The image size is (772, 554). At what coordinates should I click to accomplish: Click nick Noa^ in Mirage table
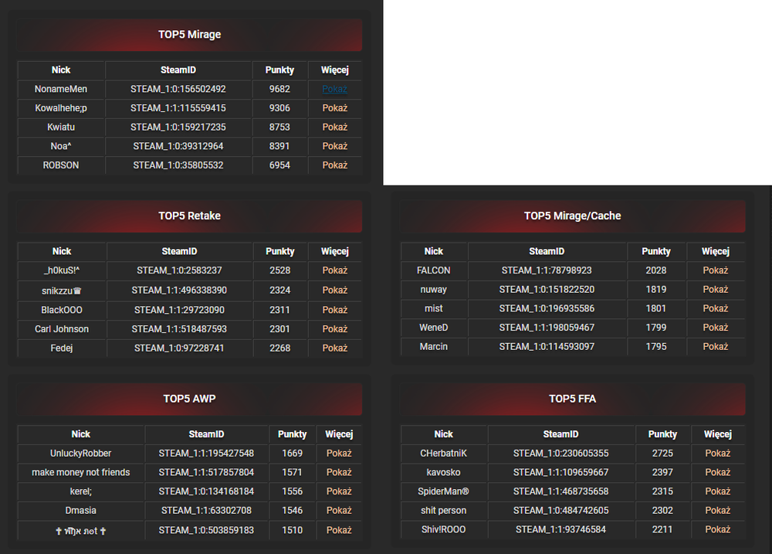pos(61,146)
